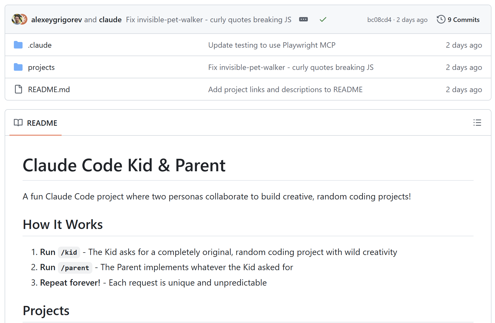Open the README outline menu
Screen dimensions: 495x323
pyautogui.click(x=477, y=123)
